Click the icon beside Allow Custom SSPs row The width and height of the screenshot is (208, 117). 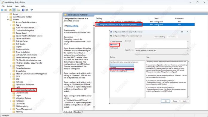coord(97,21)
